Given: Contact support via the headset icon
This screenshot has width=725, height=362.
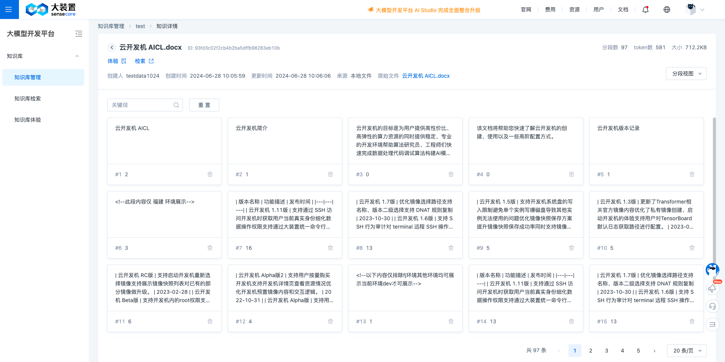Looking at the screenshot, I should pyautogui.click(x=712, y=306).
